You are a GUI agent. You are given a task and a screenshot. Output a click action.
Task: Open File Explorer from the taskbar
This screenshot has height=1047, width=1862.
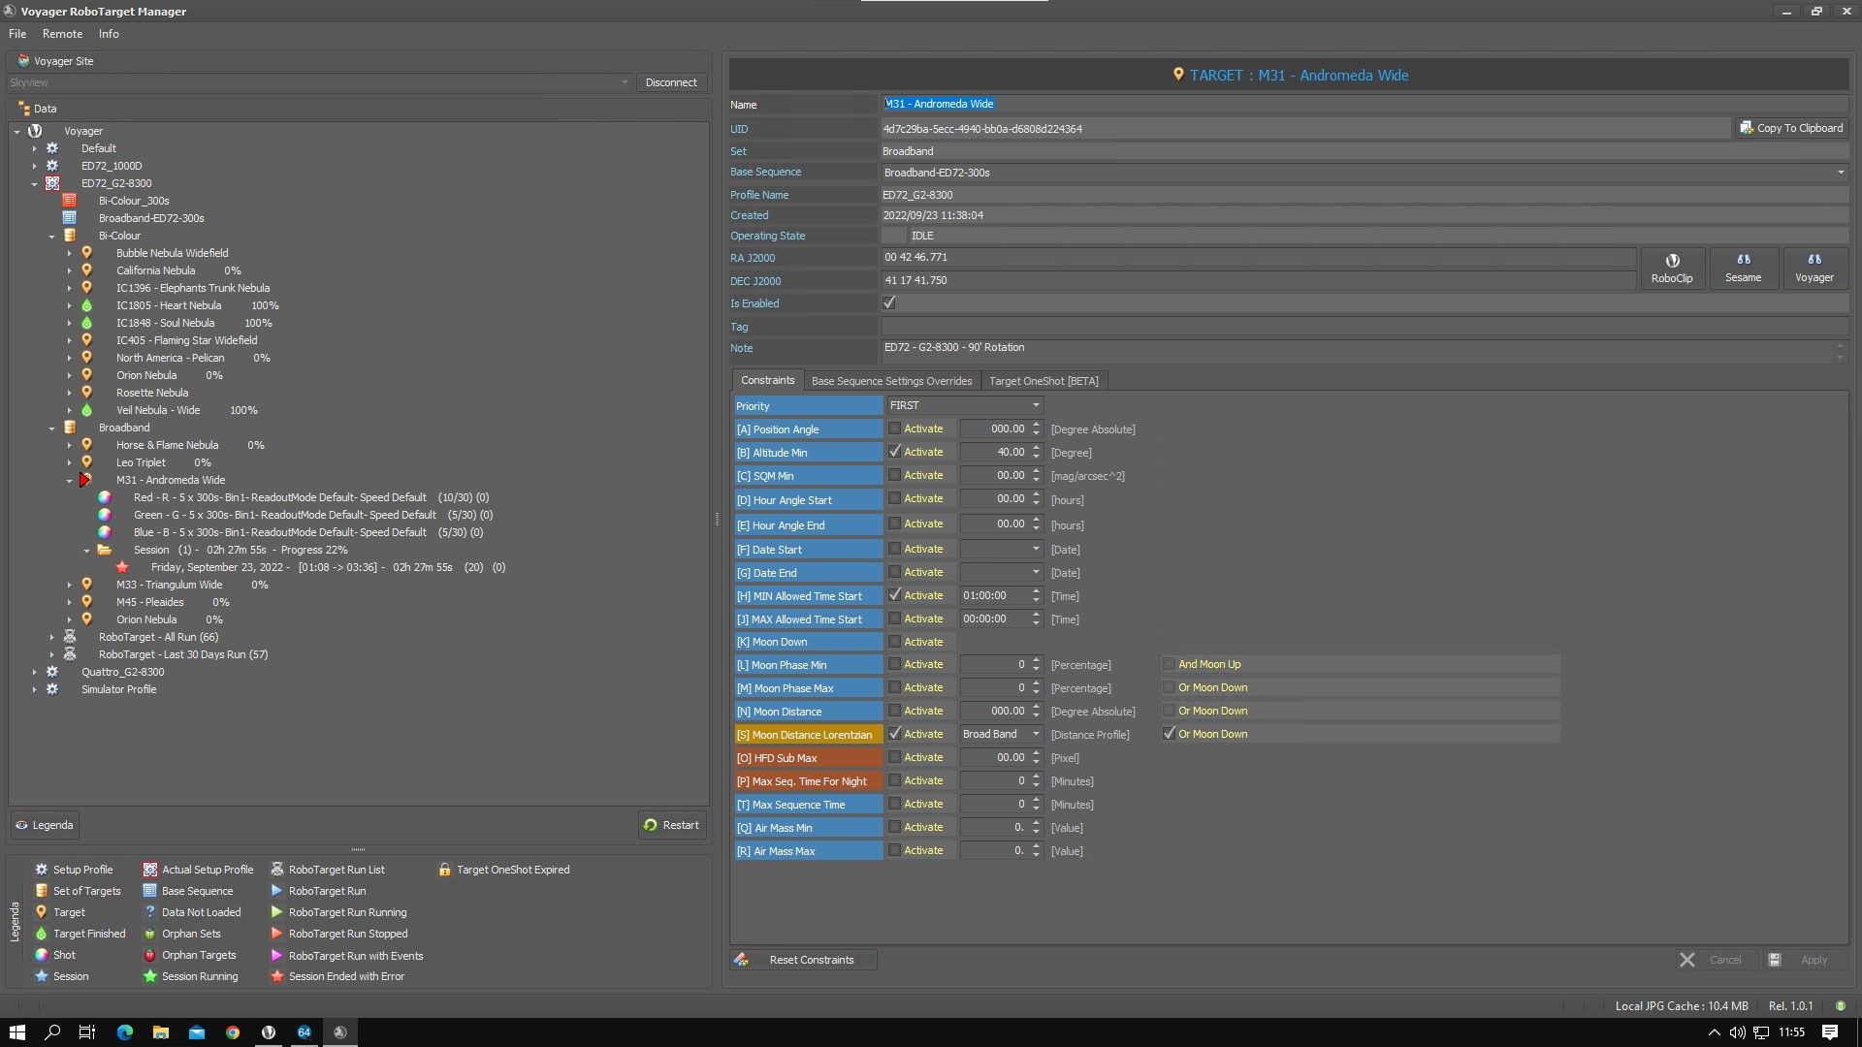pos(161,1032)
